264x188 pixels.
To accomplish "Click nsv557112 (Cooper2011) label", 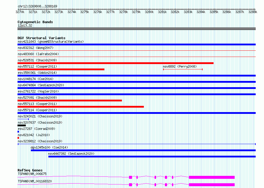I will tap(37, 66).
